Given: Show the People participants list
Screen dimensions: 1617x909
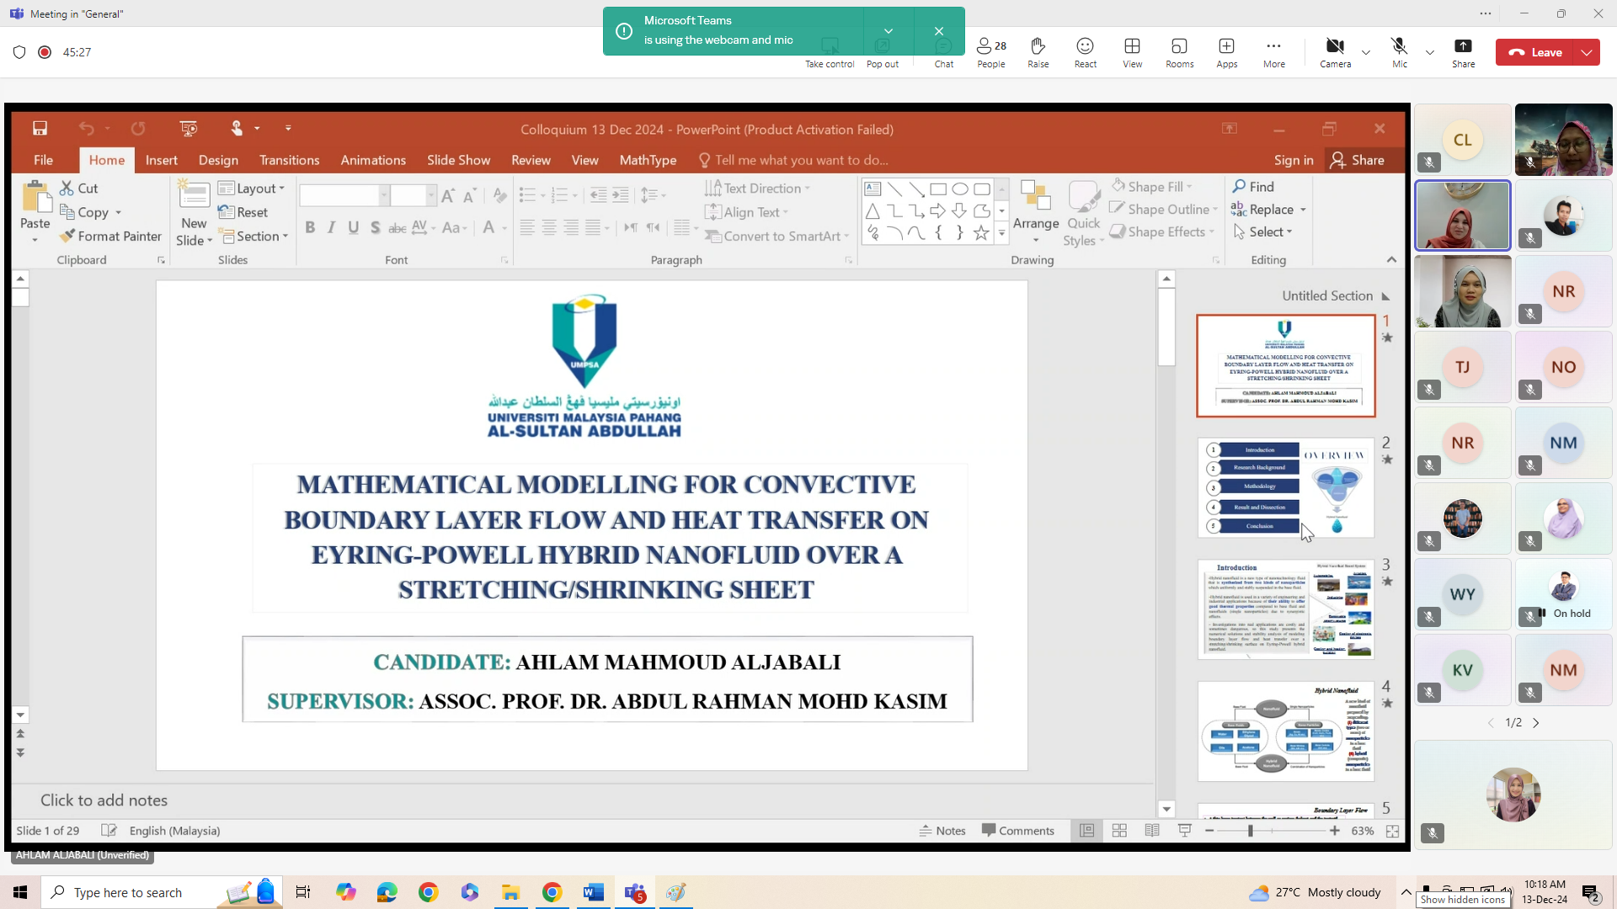Looking at the screenshot, I should 991,52.
